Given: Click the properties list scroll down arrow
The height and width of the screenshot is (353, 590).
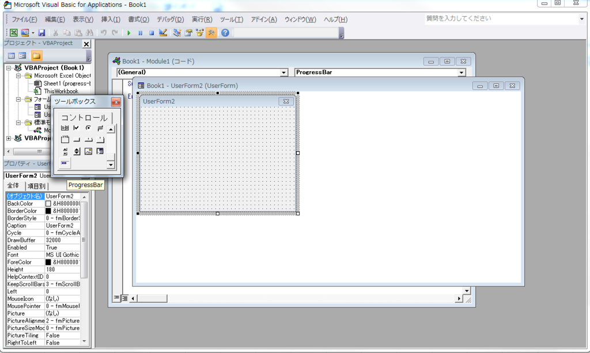Looking at the screenshot, I should pyautogui.click(x=84, y=342).
